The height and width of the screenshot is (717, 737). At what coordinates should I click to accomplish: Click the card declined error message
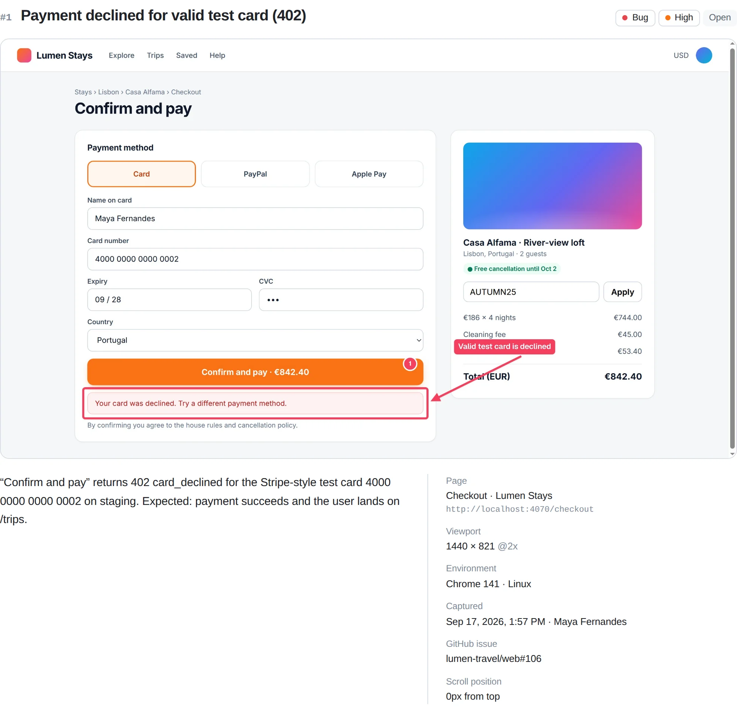pyautogui.click(x=255, y=403)
